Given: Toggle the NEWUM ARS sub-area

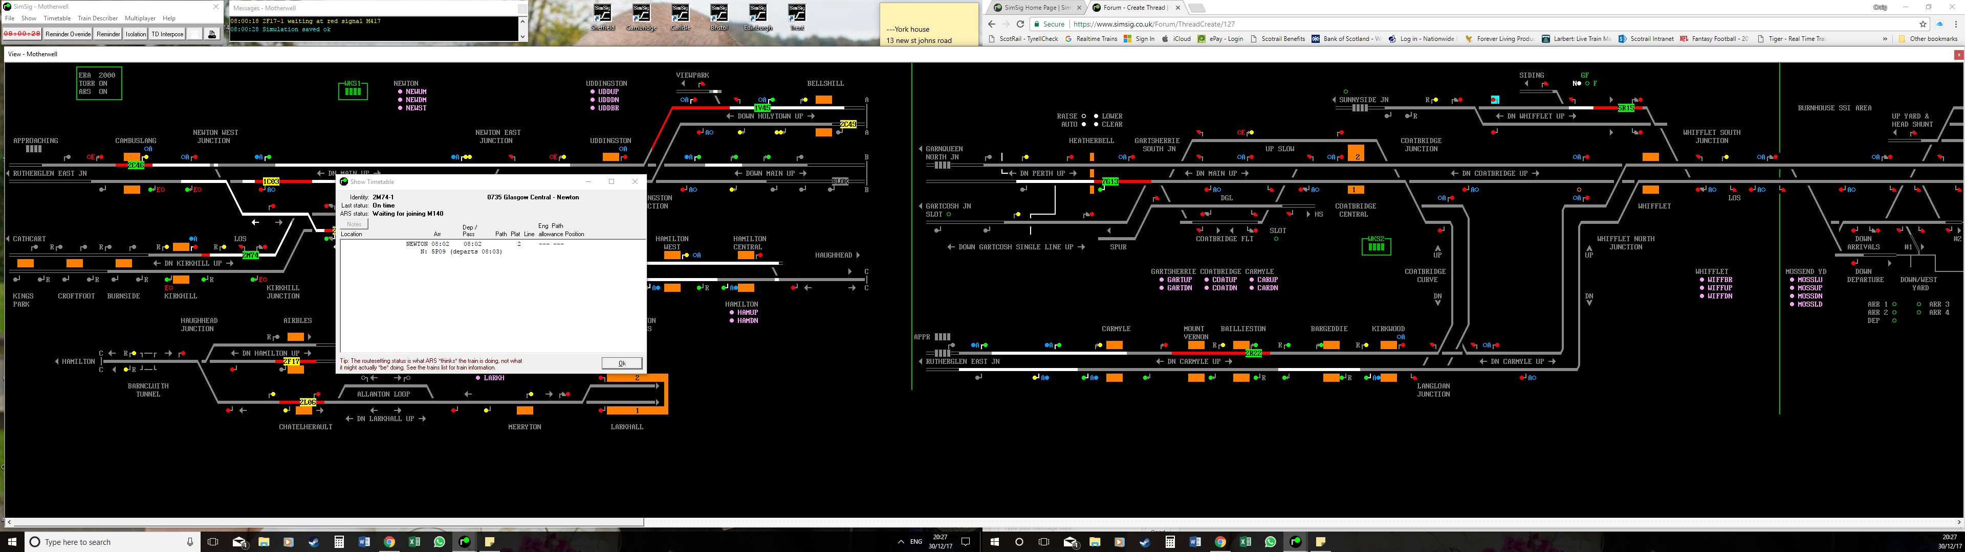Looking at the screenshot, I should 412,91.
